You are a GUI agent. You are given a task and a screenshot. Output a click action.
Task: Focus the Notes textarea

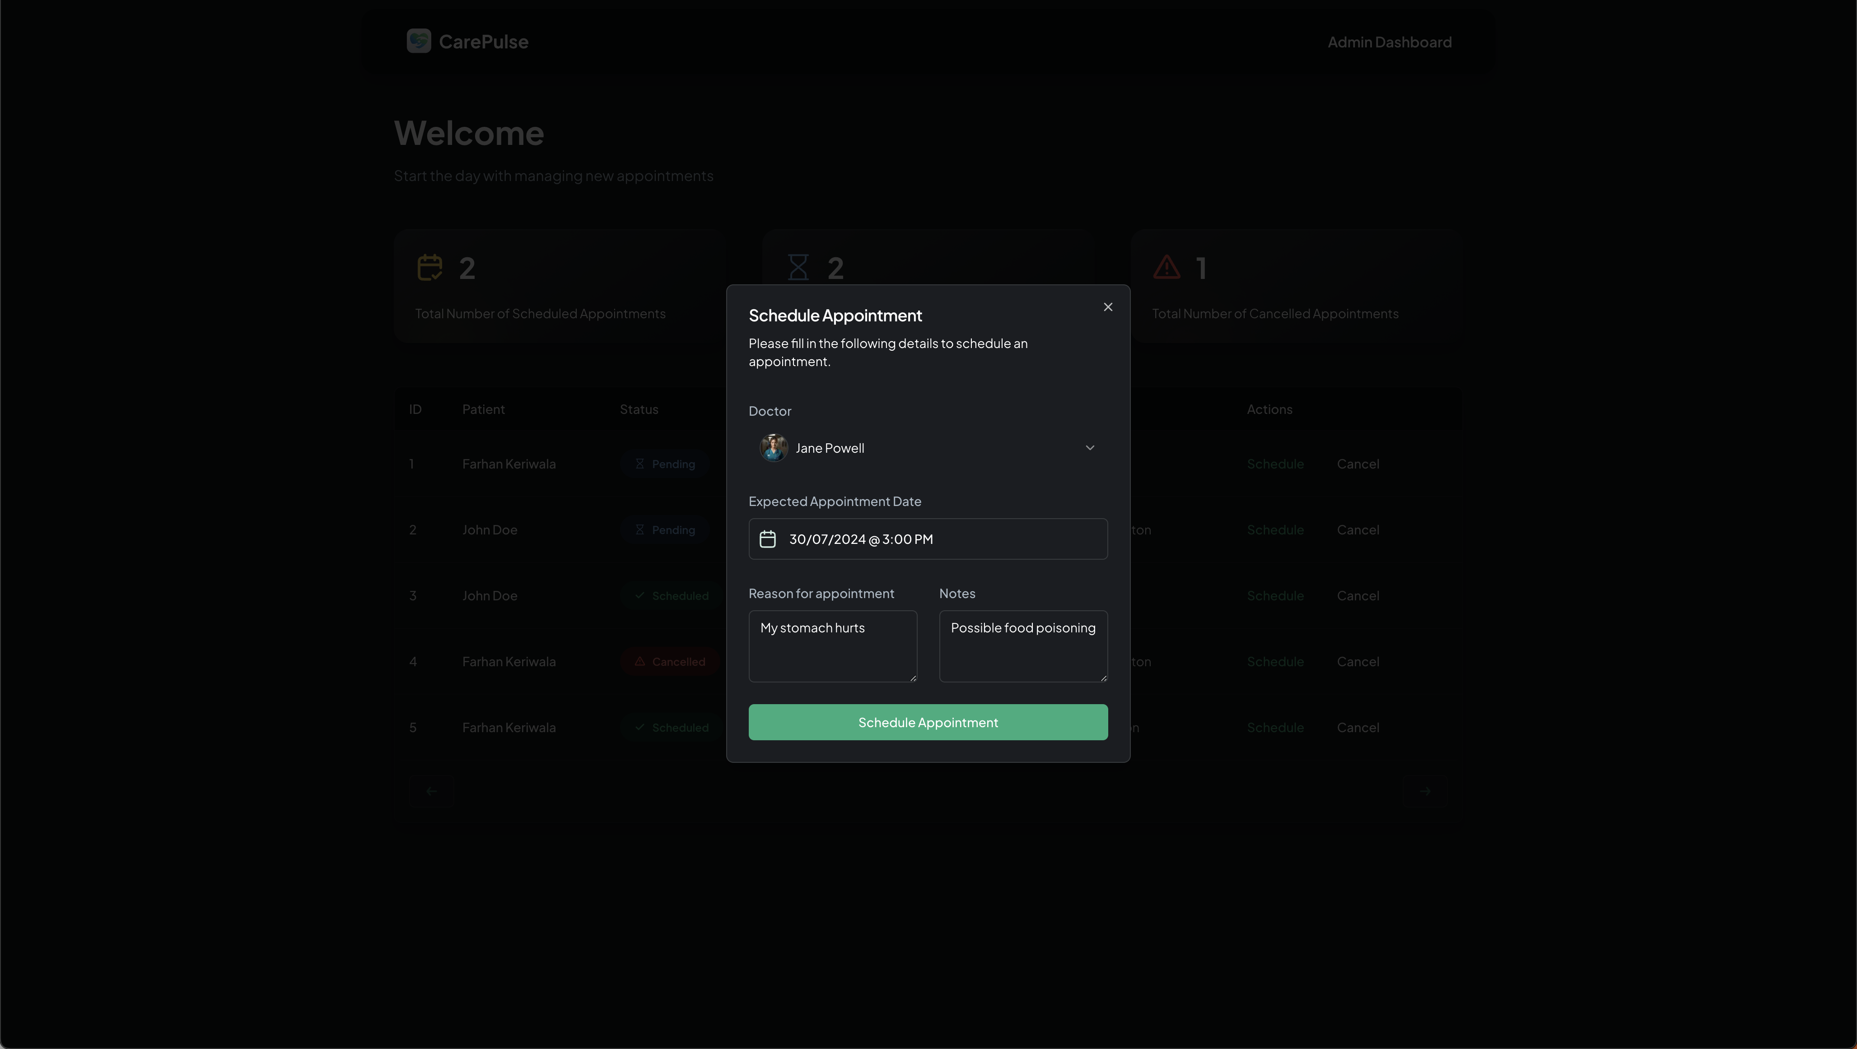coord(1023,646)
